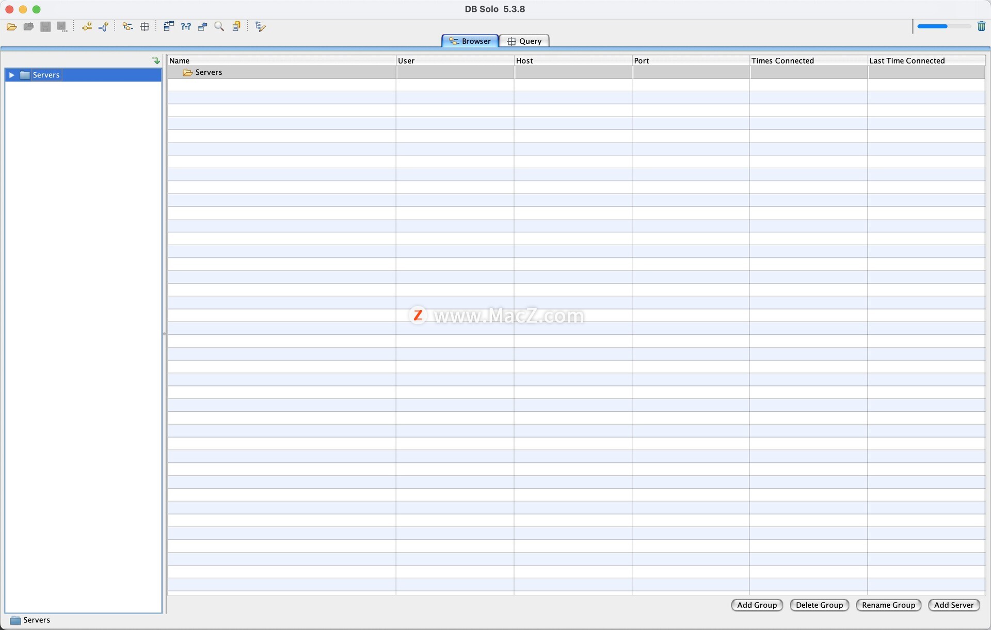The width and height of the screenshot is (991, 630).
Task: Click the yellow folder icon beside Servers row
Action: pos(187,73)
